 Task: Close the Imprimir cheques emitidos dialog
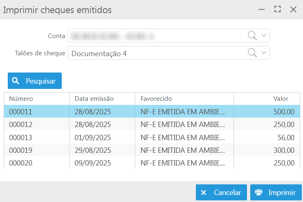(x=293, y=9)
